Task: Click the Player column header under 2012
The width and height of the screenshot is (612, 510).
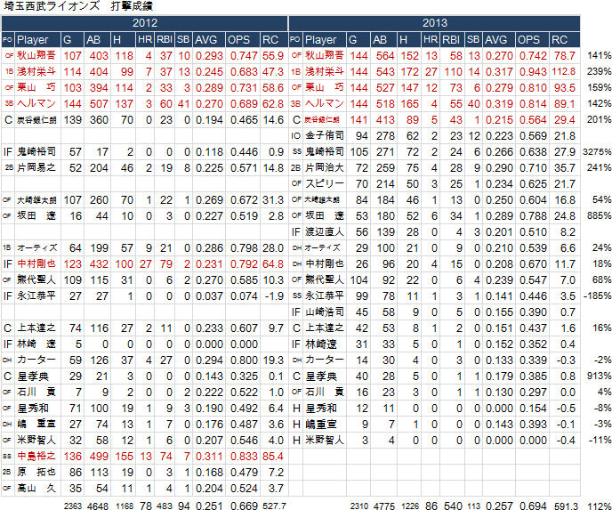Action: click(37, 40)
